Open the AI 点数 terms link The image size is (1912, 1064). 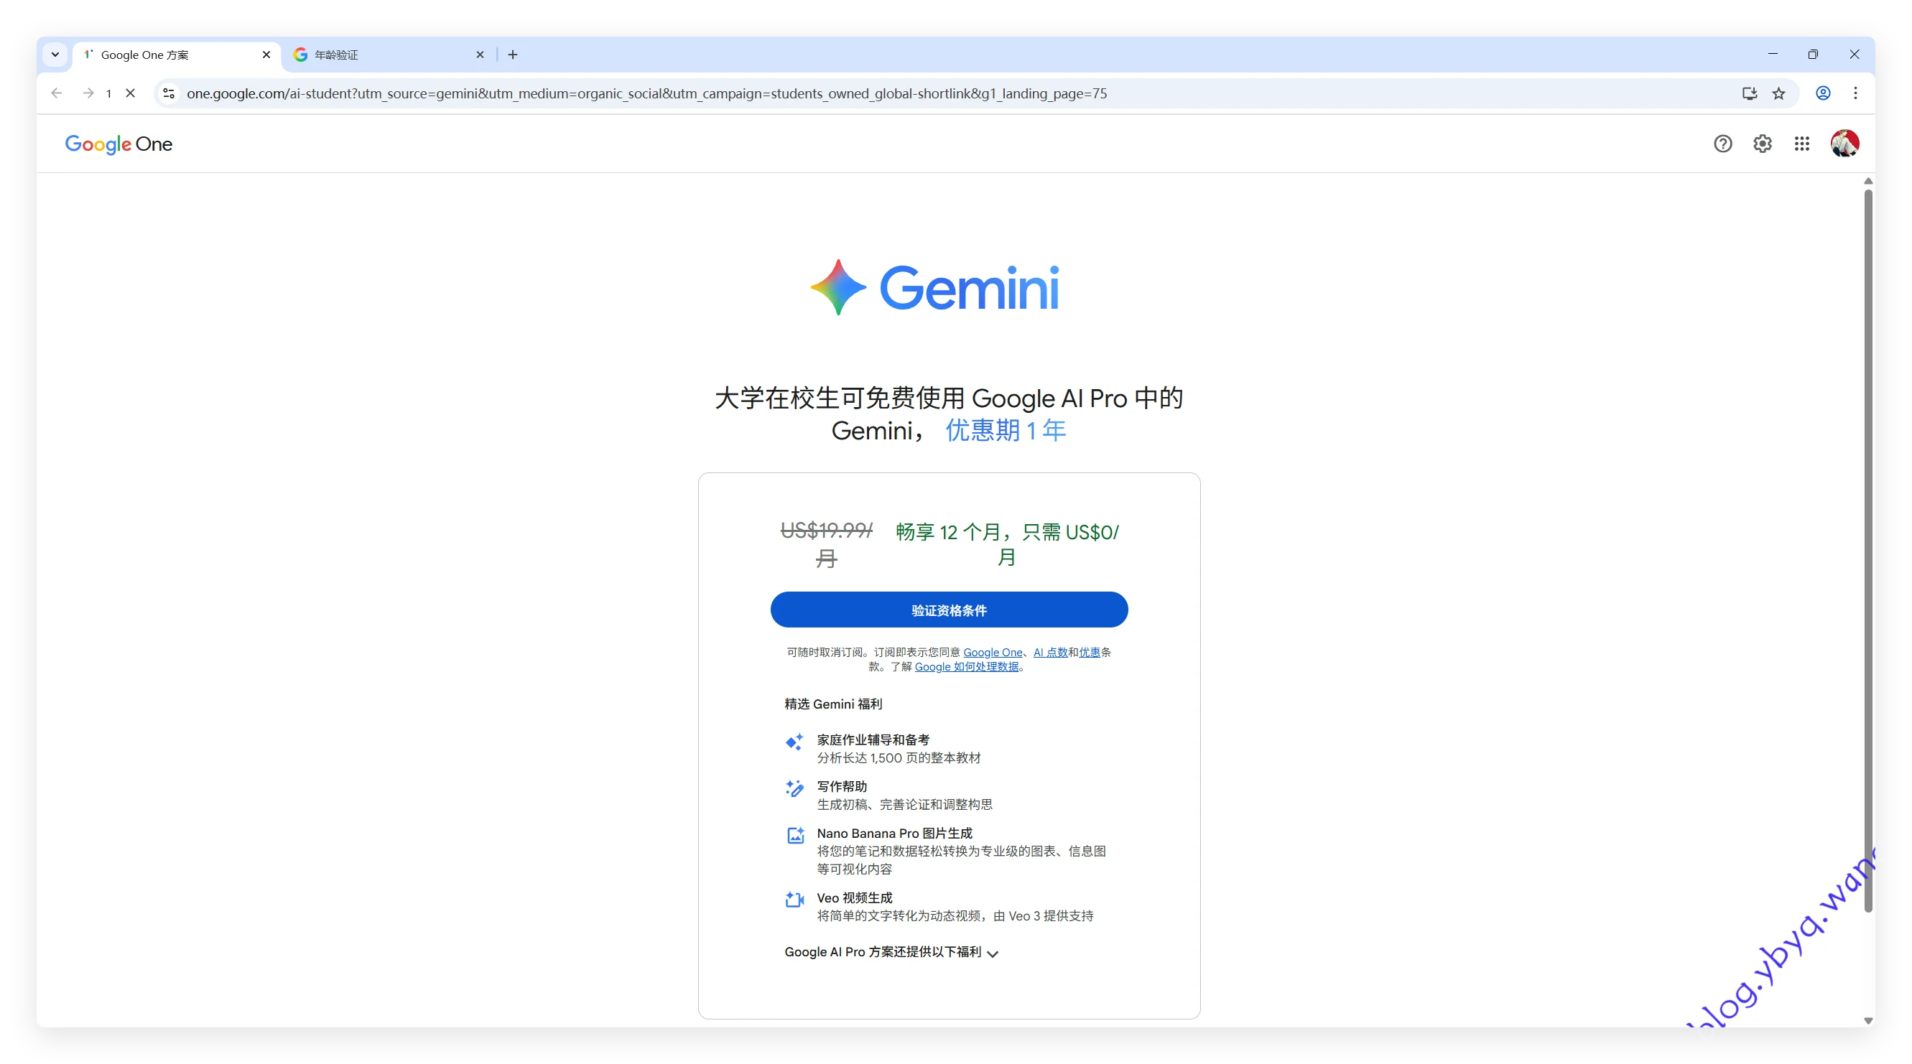click(x=1049, y=652)
